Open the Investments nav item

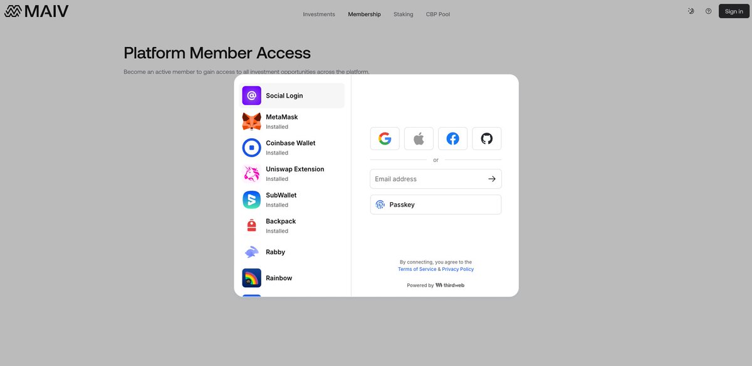pos(319,14)
